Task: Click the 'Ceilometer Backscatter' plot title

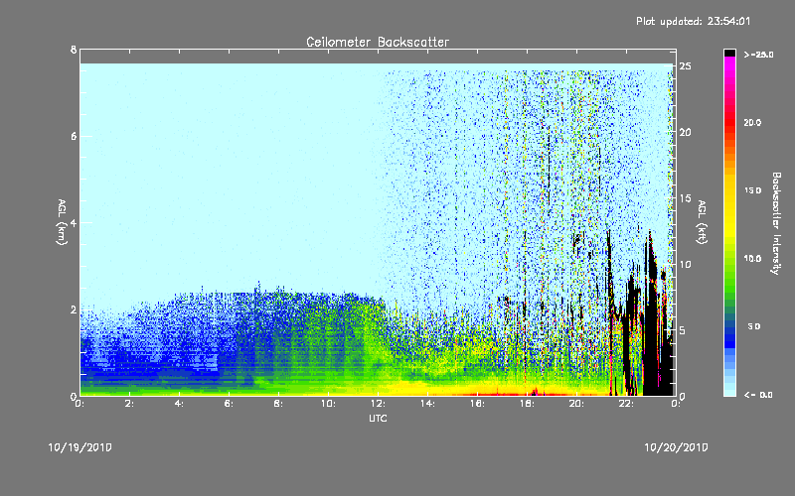Action: pos(378,42)
